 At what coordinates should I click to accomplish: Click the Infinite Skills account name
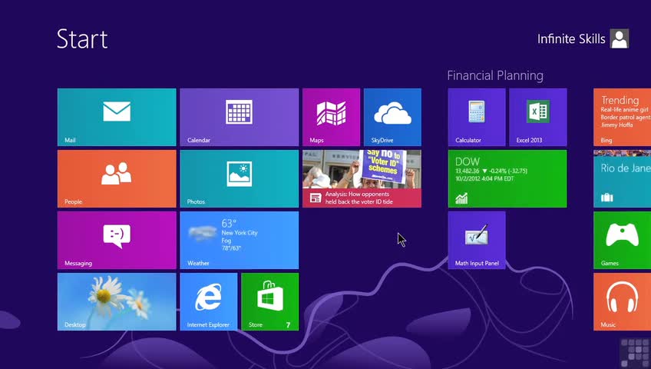coord(571,39)
